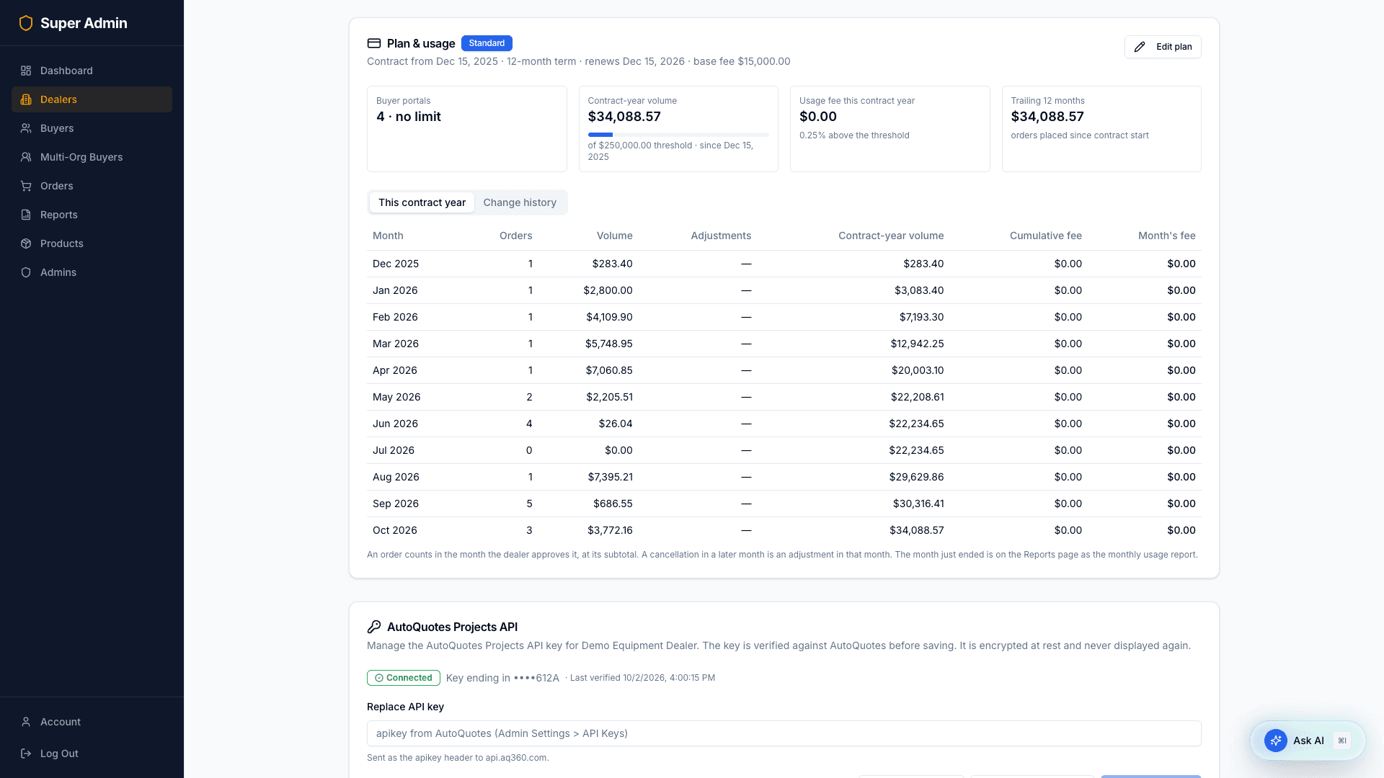
Task: Click the Buyers people icon in sidebar
Action: [26, 128]
